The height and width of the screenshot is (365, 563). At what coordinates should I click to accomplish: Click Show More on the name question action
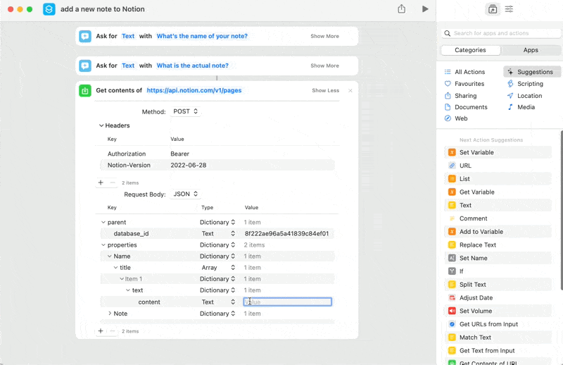[x=324, y=37]
